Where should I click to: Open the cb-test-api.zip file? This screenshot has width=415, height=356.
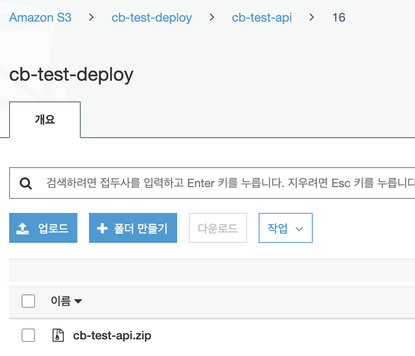(x=112, y=336)
